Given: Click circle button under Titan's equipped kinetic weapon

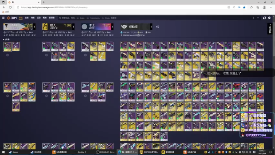Looking at the screenshot, I should click(7, 55).
